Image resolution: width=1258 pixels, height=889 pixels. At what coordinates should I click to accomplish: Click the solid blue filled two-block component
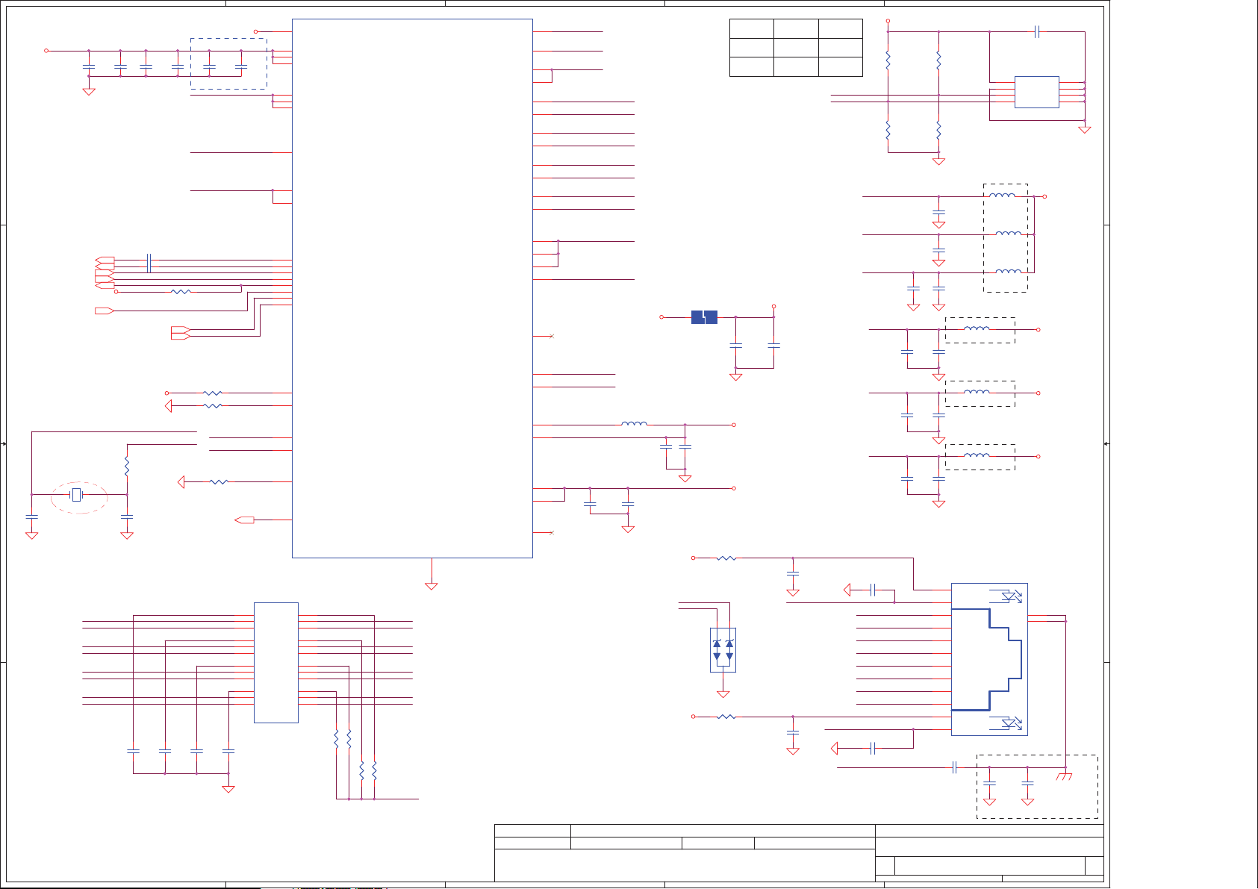(x=704, y=317)
